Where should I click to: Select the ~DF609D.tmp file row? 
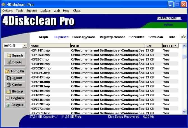point(104,86)
